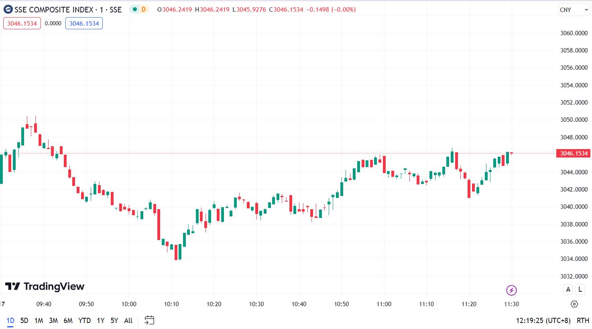
Task: Open the timezone menu showing UTC+8
Action: (543, 321)
